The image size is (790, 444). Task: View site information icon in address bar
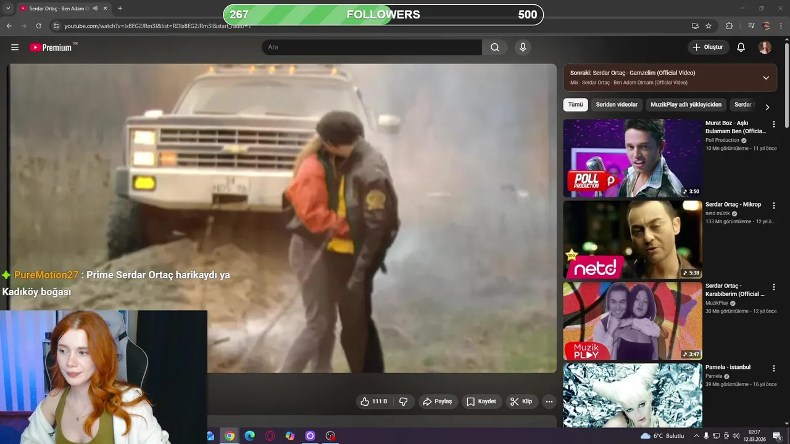(56, 26)
